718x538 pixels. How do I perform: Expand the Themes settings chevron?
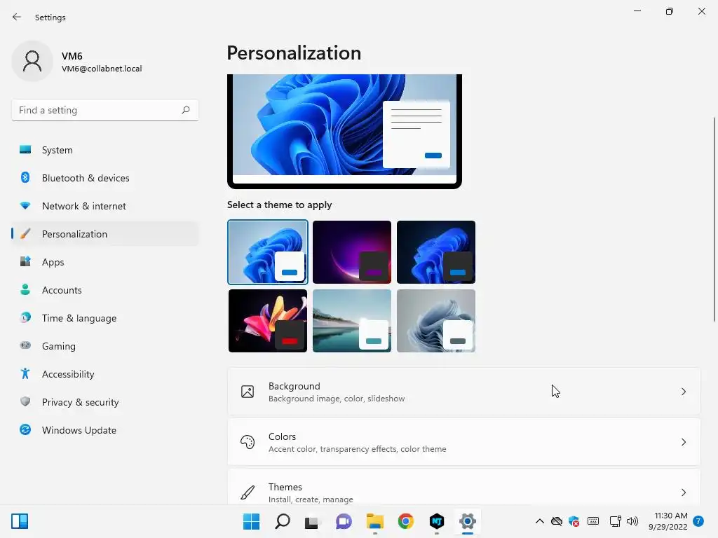pyautogui.click(x=683, y=492)
